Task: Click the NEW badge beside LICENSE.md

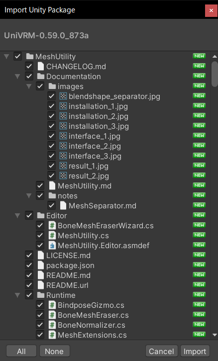Action: point(199,255)
